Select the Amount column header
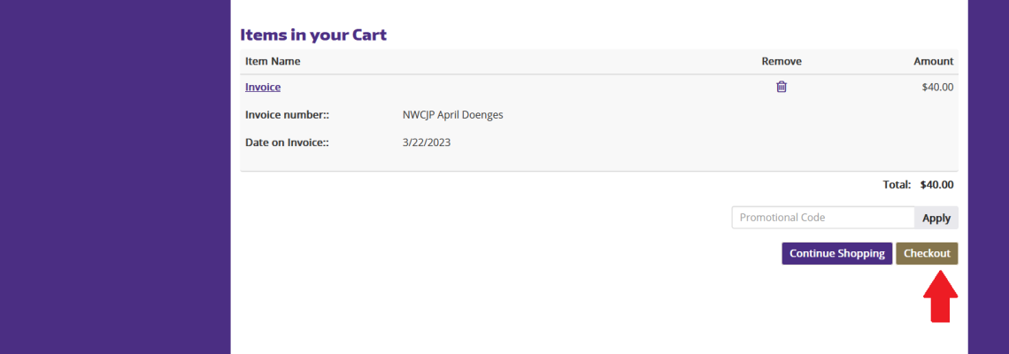Screen dimensions: 1009x354 [933, 61]
